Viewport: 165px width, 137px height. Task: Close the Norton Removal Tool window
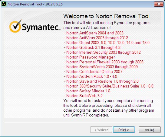(159, 4)
